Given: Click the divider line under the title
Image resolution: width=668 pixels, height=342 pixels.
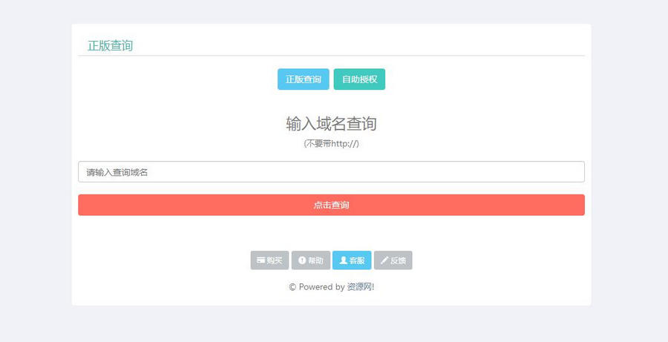Looking at the screenshot, I should [x=331, y=56].
